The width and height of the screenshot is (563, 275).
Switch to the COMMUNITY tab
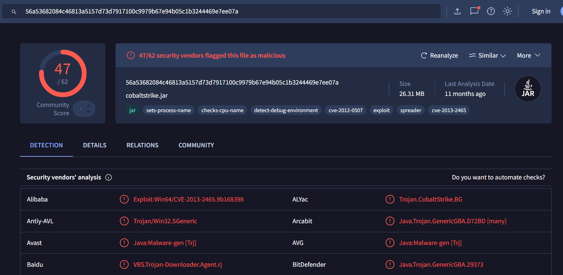pos(196,145)
